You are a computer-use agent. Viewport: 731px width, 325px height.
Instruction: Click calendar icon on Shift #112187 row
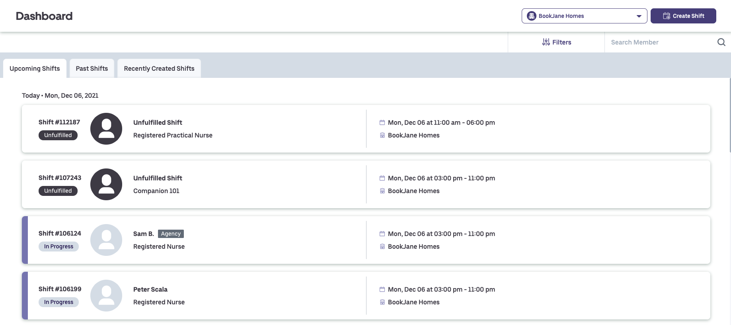(x=382, y=123)
